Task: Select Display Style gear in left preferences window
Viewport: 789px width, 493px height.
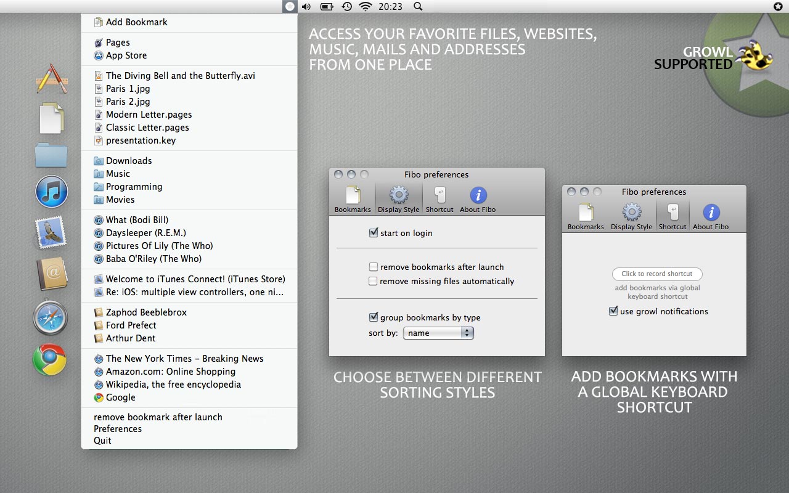Action: point(398,199)
